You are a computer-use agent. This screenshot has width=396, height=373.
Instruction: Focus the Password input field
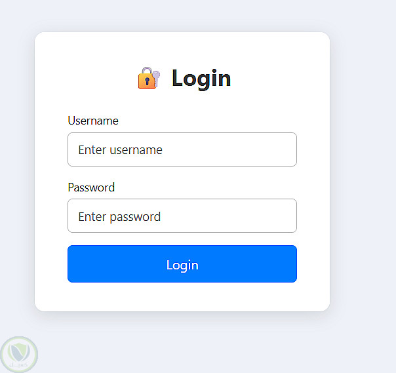coord(182,216)
